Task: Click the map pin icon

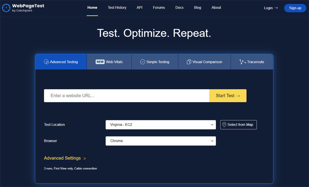Action: click(x=224, y=125)
